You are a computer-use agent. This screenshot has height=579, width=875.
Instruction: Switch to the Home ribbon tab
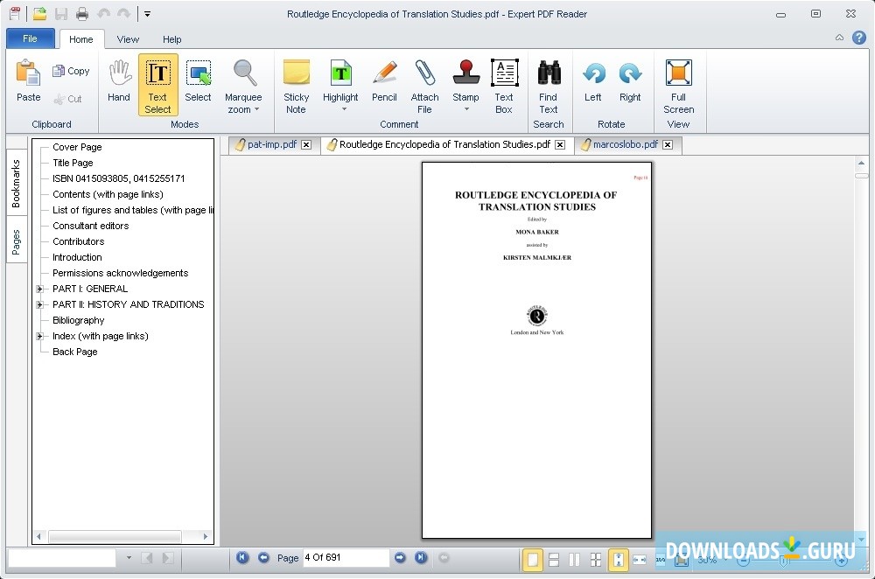pos(80,39)
